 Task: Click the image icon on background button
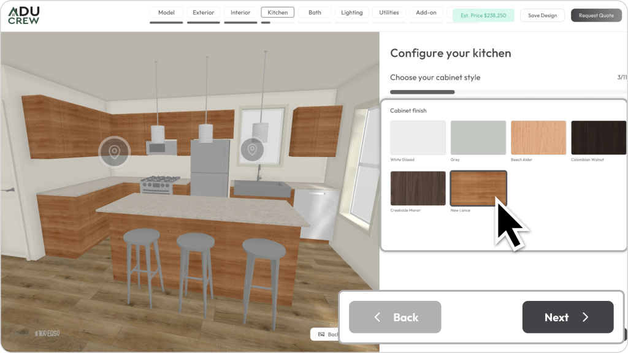pos(321,335)
